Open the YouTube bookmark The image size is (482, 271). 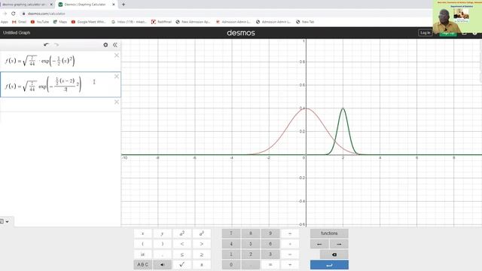(40, 22)
